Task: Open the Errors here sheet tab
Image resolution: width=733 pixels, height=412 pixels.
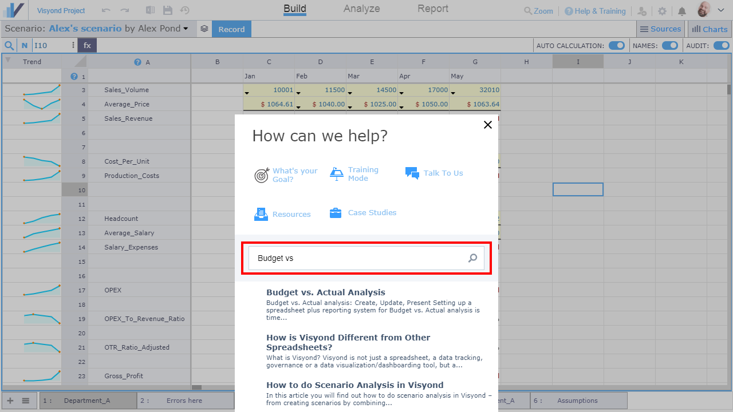Action: click(x=186, y=401)
